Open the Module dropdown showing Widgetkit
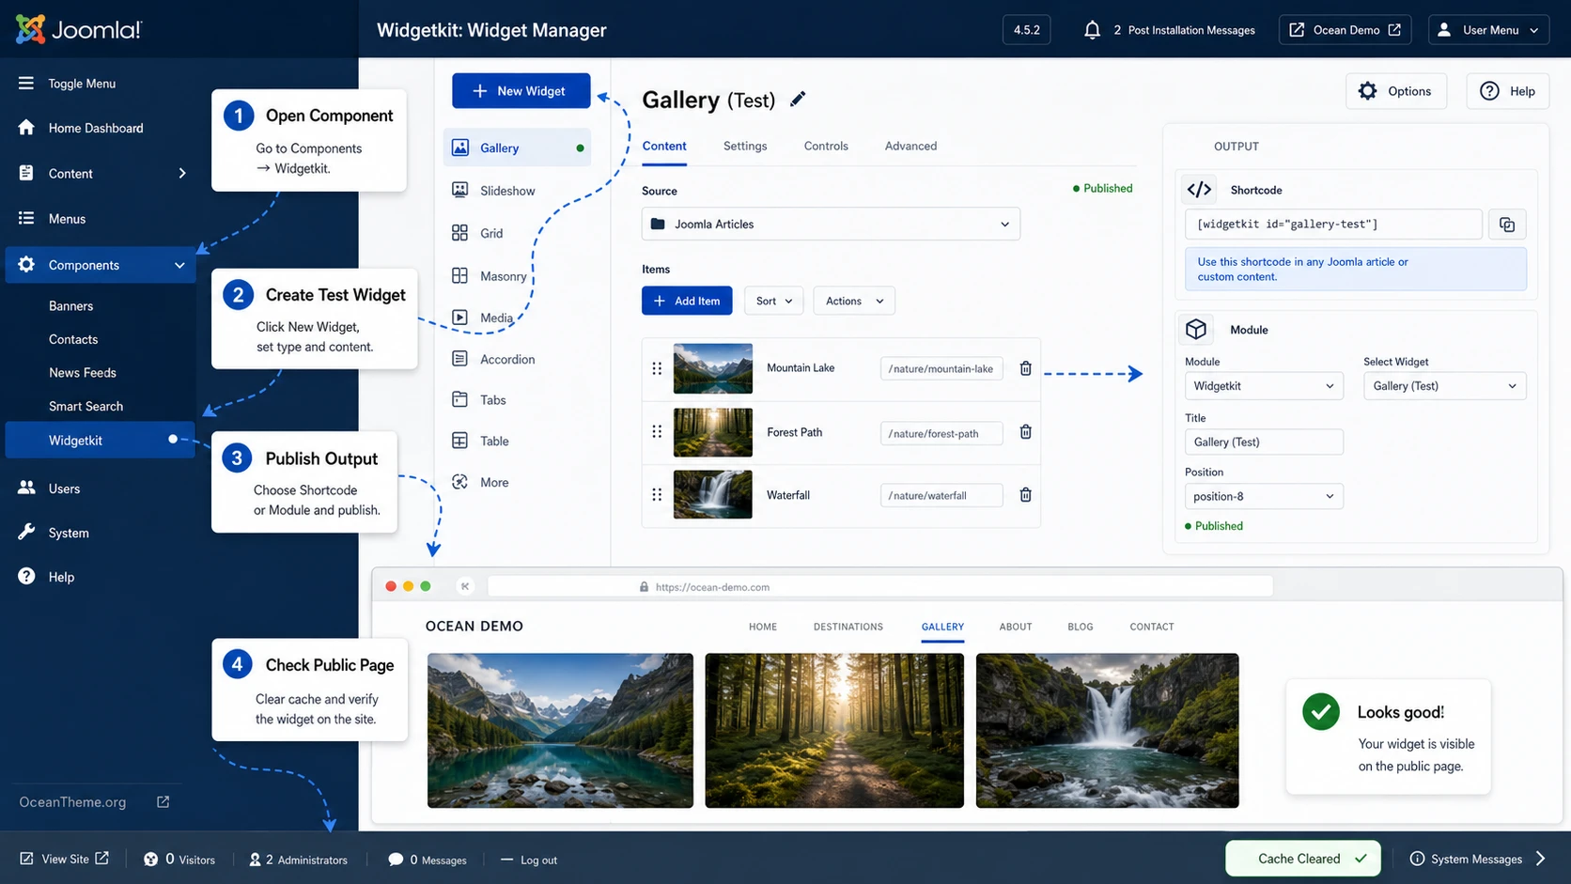 (1264, 386)
